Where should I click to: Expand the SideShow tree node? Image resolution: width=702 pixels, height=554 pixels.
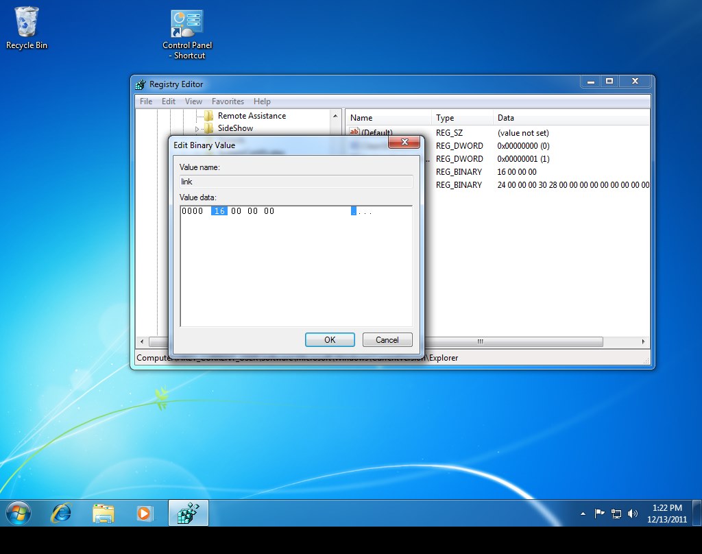click(x=197, y=129)
